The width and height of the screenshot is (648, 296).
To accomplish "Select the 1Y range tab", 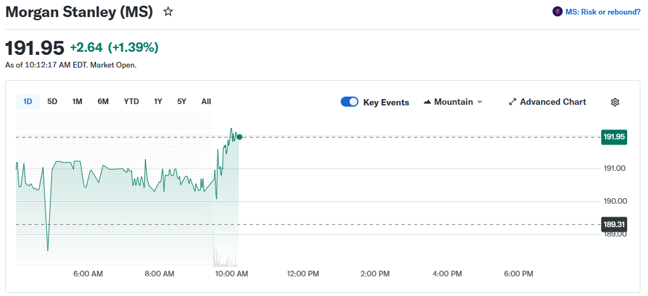I will click(158, 102).
